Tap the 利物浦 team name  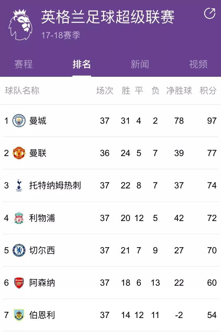[42, 218]
